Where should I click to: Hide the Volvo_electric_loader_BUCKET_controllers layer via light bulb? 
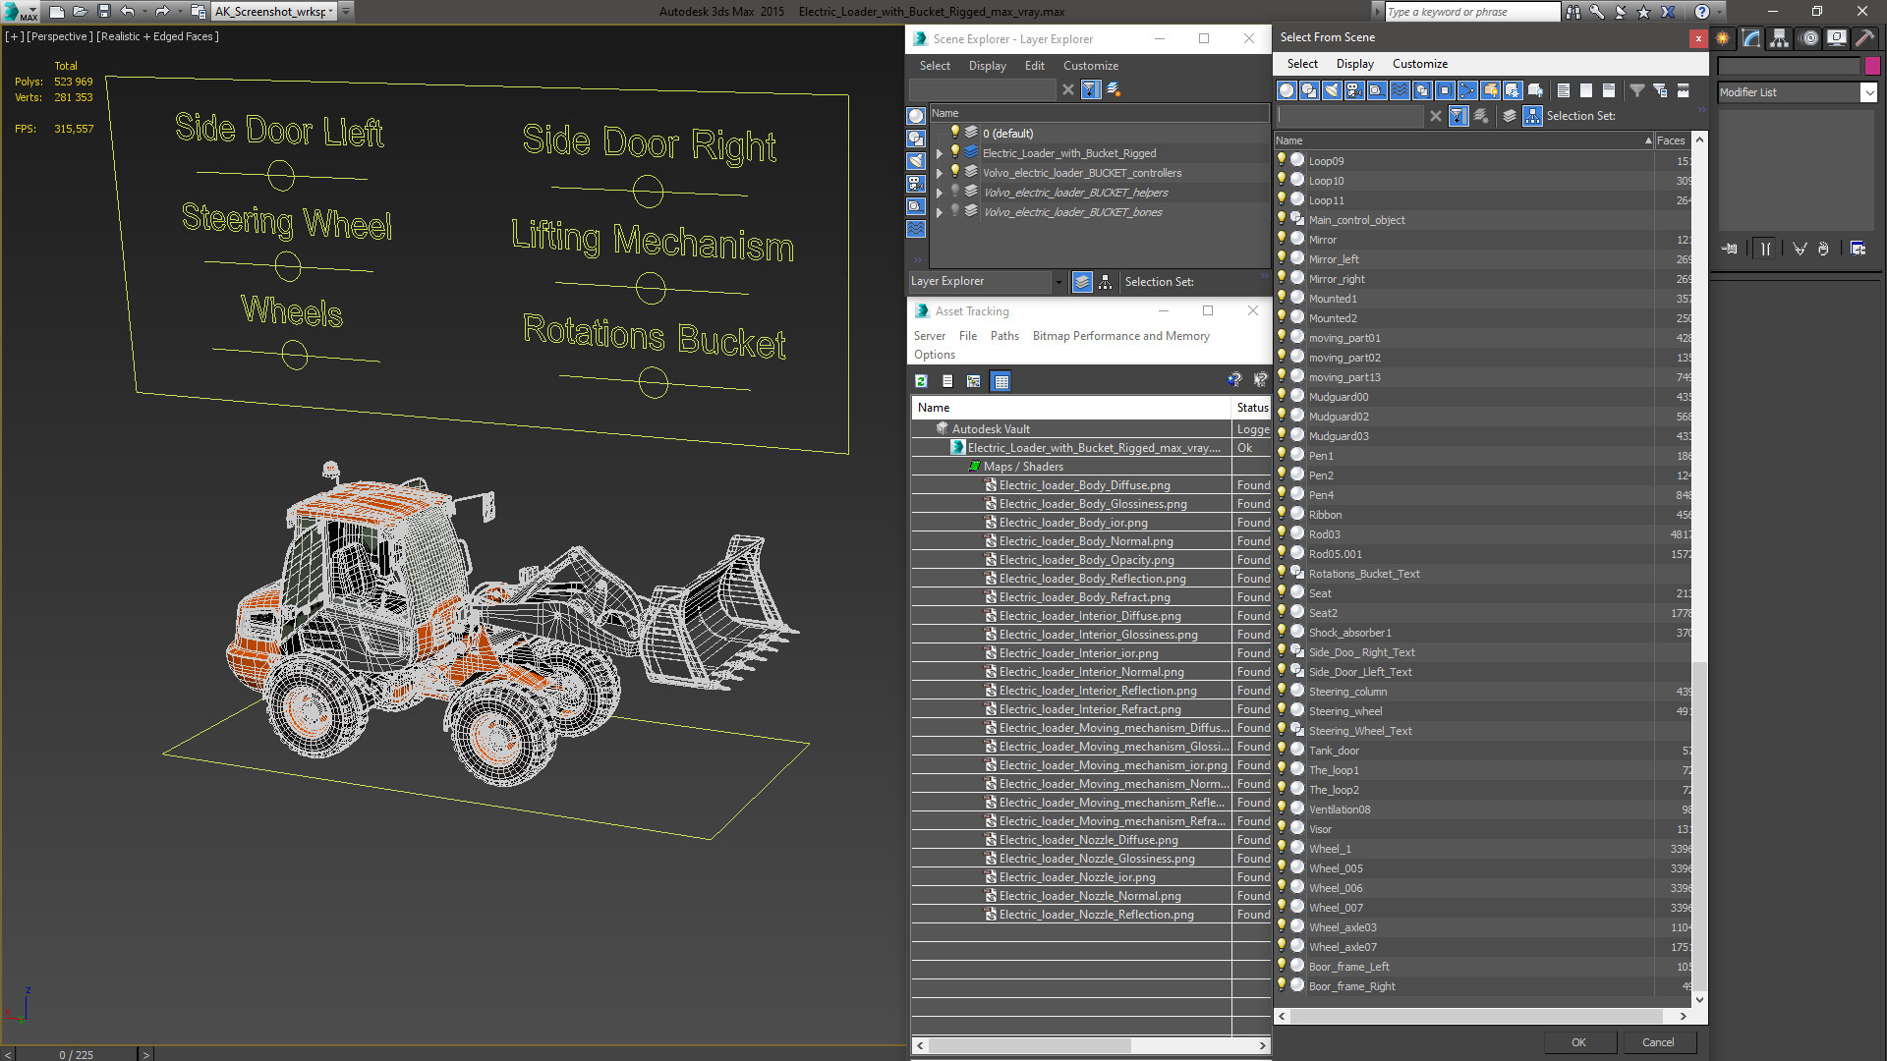click(x=954, y=172)
